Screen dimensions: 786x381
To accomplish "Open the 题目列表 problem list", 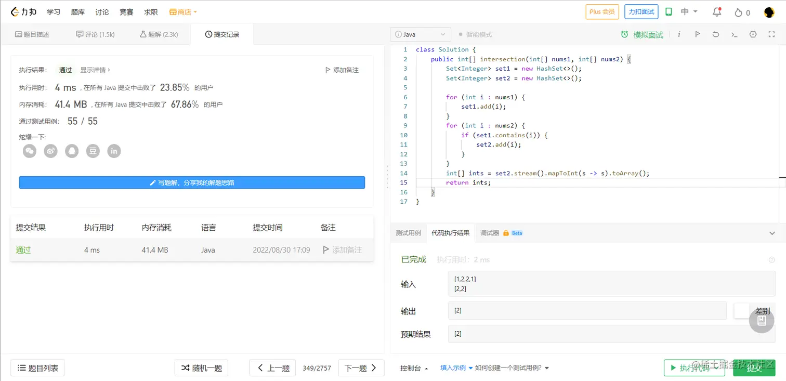I will [37, 368].
